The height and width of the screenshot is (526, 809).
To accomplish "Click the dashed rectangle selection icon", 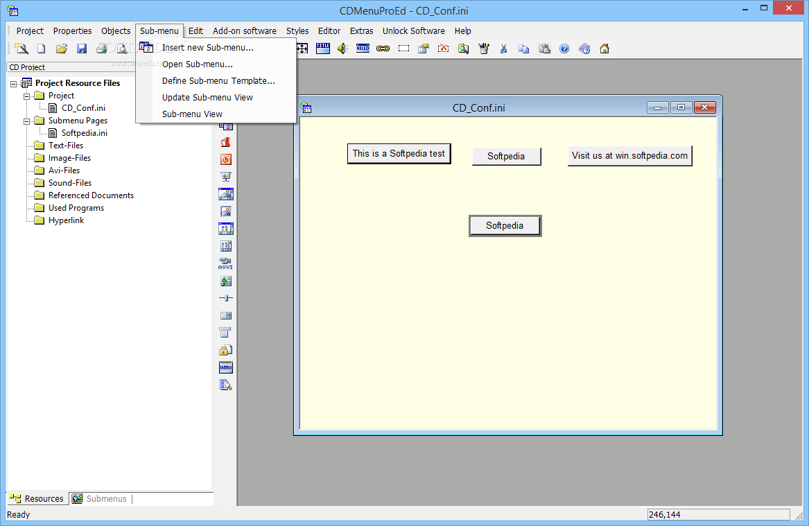I will pyautogui.click(x=403, y=49).
